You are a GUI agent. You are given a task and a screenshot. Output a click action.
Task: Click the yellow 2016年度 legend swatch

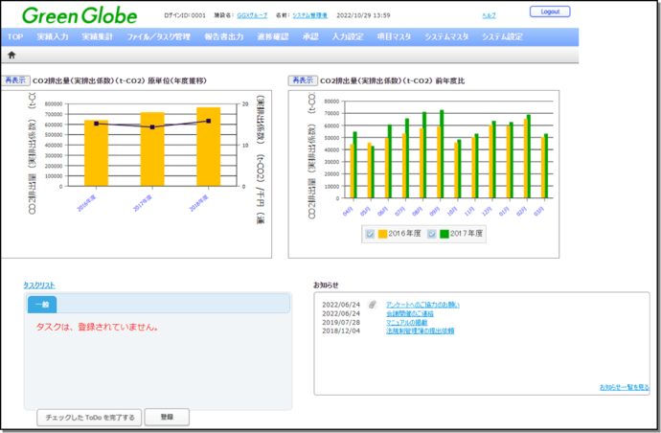click(382, 234)
